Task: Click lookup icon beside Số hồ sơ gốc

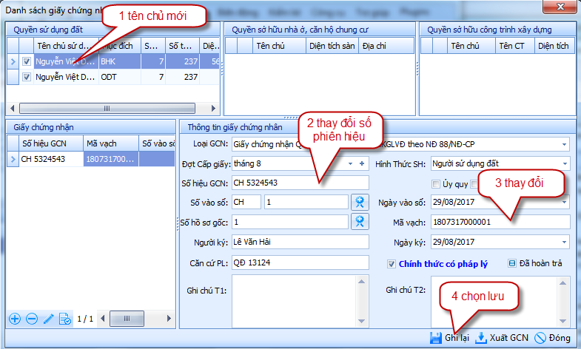Action: point(359,222)
